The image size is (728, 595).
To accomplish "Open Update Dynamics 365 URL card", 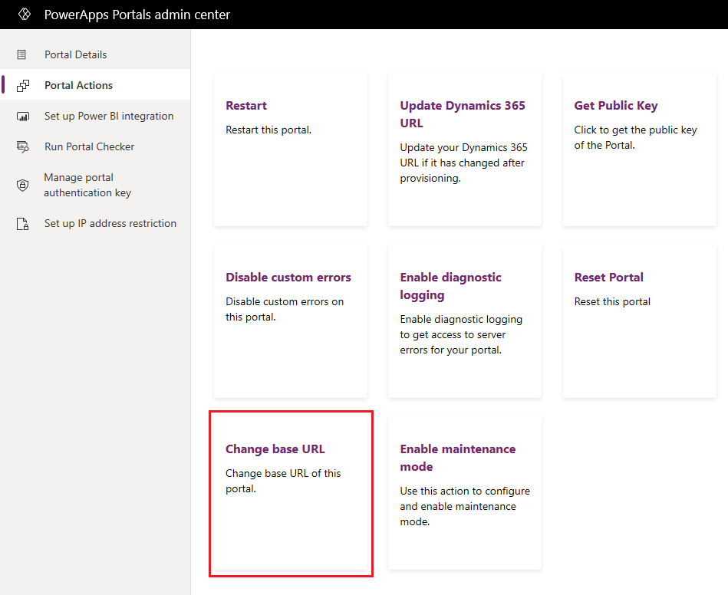I will (x=465, y=150).
